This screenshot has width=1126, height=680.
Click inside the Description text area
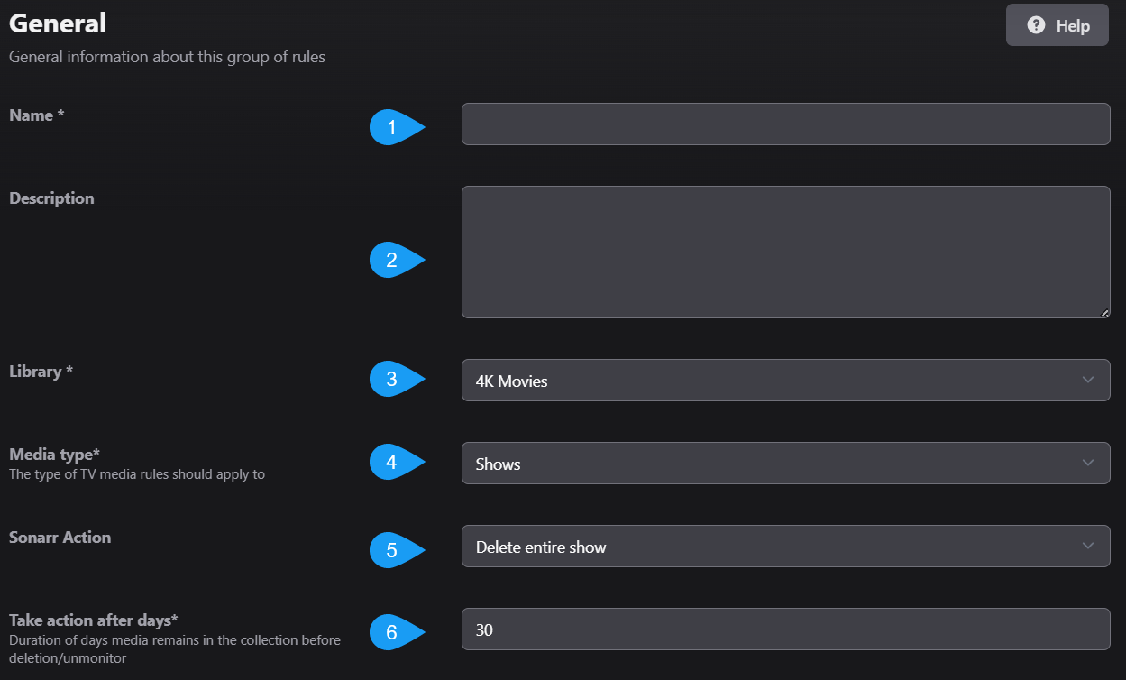coord(784,251)
